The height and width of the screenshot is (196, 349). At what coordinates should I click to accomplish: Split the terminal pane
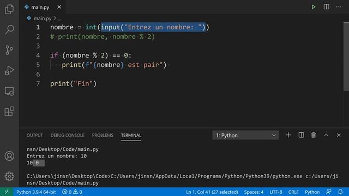[301, 135]
